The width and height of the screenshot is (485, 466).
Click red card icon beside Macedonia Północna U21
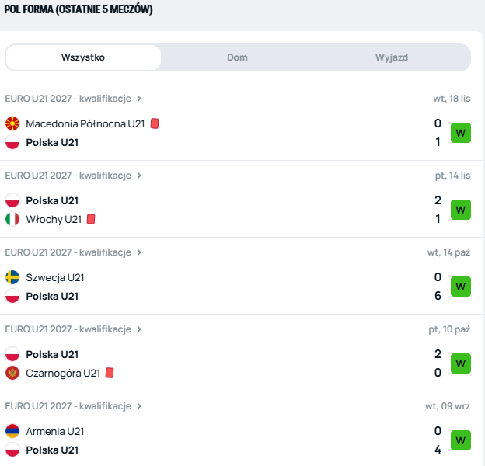click(155, 123)
